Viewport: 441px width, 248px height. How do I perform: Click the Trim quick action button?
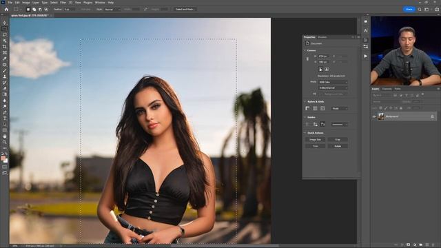coord(315,146)
